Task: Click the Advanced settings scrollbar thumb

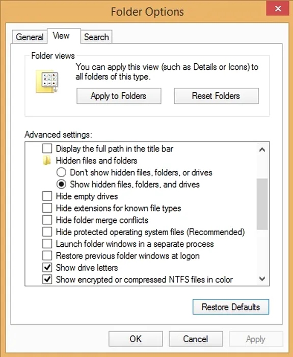Action: tap(262, 204)
